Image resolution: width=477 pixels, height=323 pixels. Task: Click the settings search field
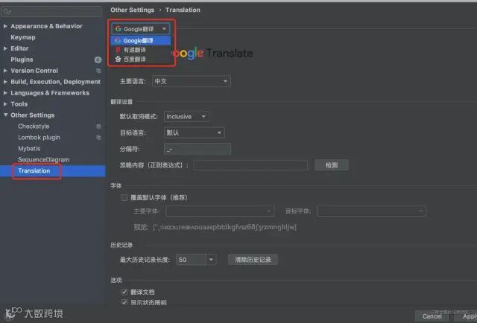[51, 11]
